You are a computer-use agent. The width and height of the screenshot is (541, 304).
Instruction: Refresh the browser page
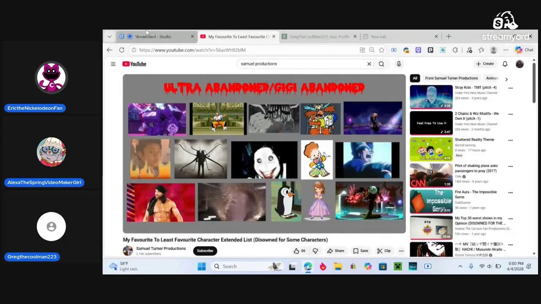pyautogui.click(x=122, y=50)
